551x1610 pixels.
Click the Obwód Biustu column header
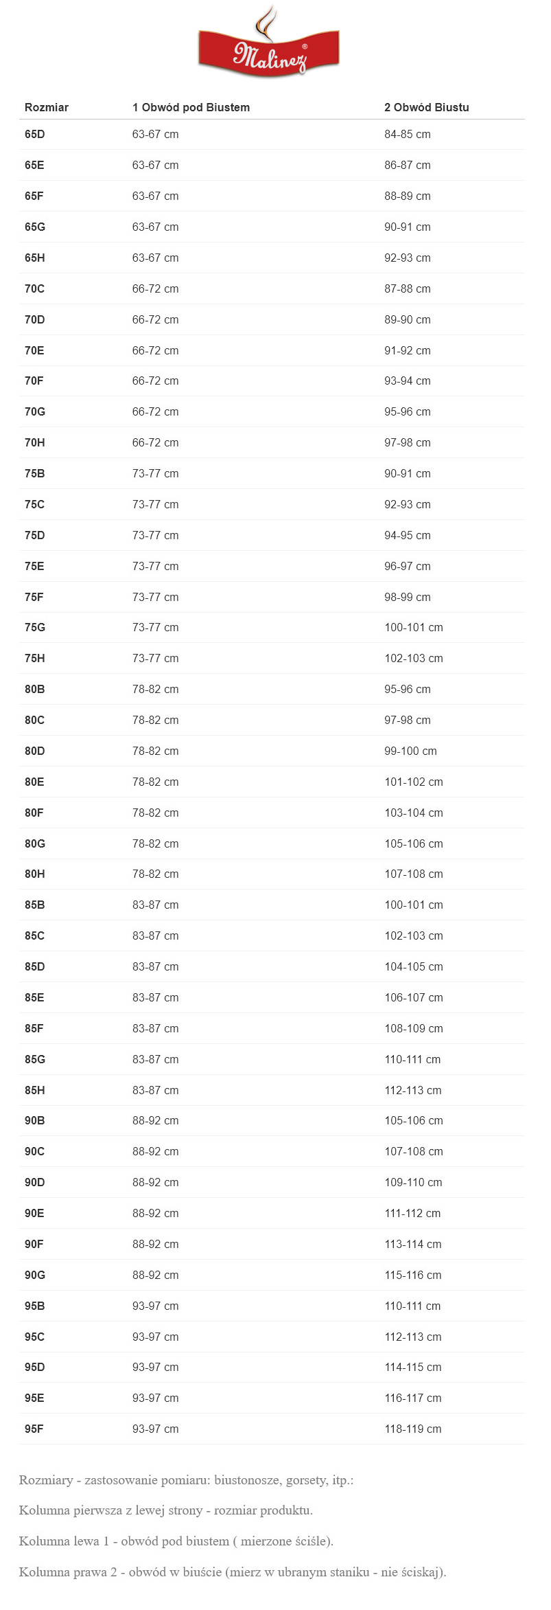click(x=426, y=107)
